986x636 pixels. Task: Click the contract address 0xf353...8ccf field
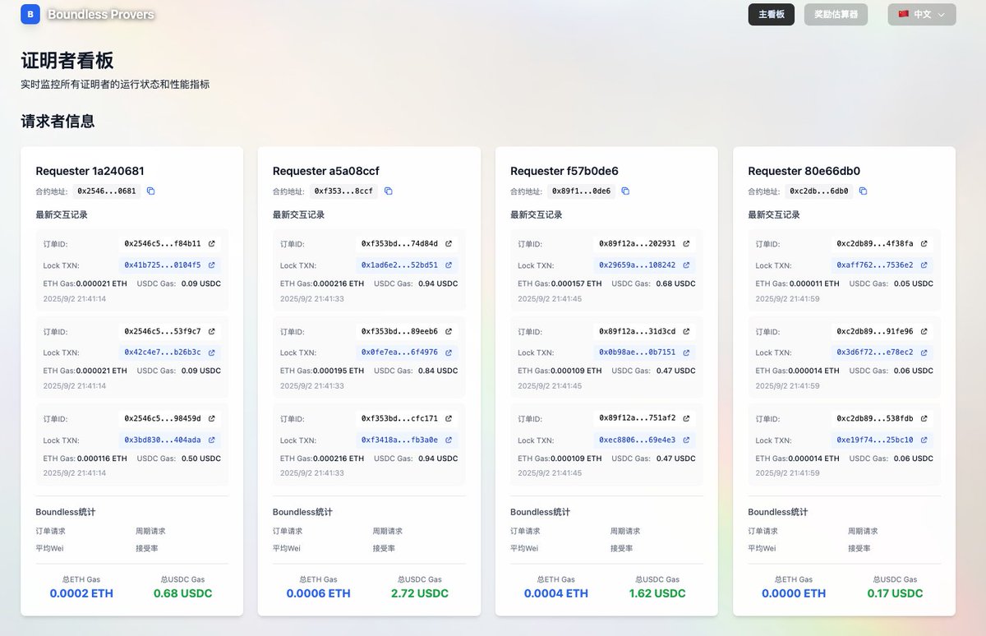(344, 191)
